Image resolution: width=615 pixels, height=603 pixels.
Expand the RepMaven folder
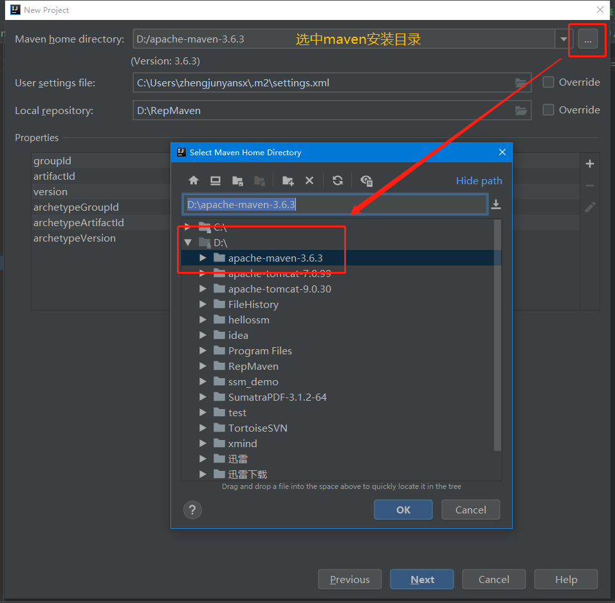click(203, 366)
